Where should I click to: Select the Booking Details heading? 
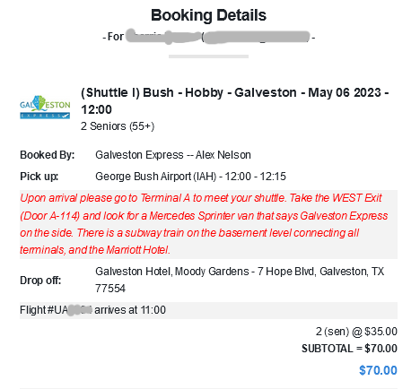coord(208,15)
